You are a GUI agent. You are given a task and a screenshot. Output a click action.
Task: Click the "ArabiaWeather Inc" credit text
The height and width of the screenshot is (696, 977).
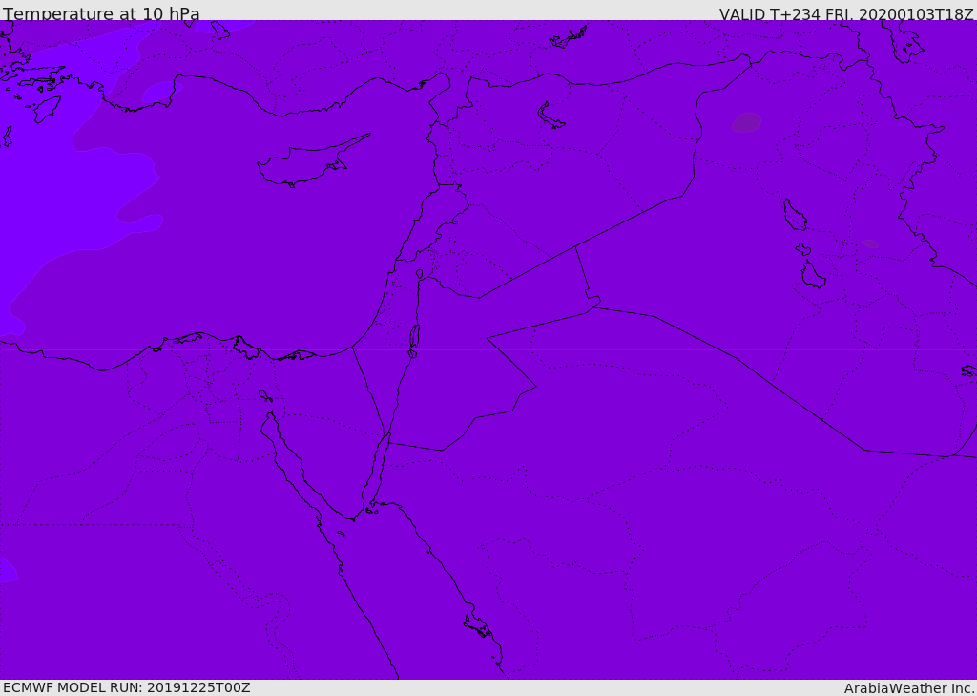pos(908,688)
